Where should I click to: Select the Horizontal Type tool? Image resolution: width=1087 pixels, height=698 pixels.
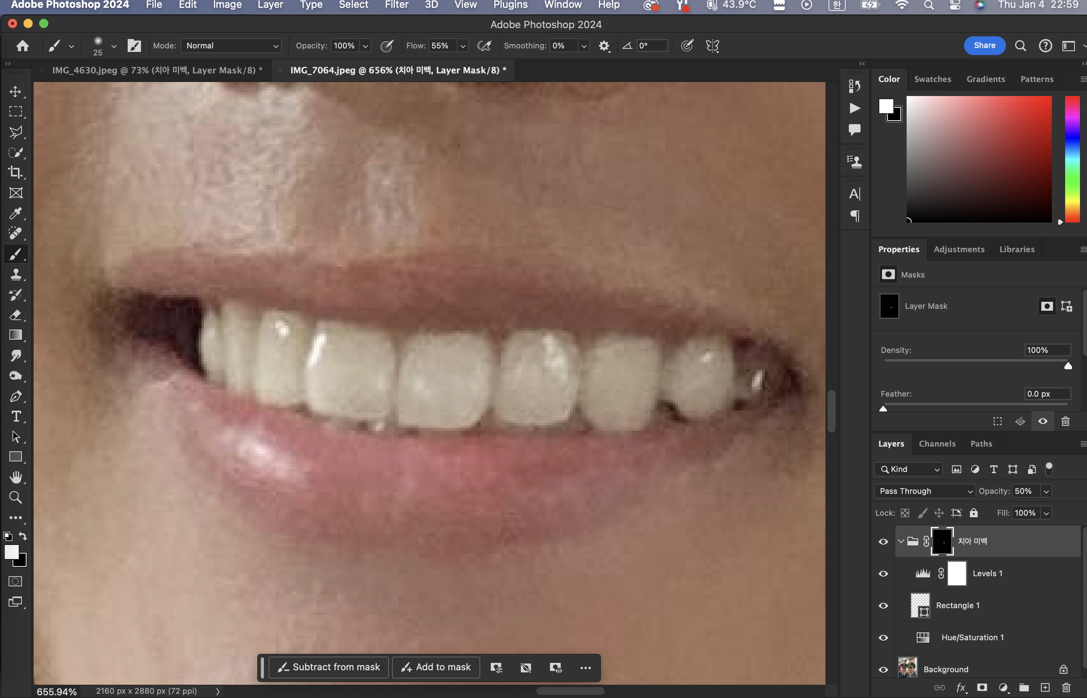(x=15, y=417)
